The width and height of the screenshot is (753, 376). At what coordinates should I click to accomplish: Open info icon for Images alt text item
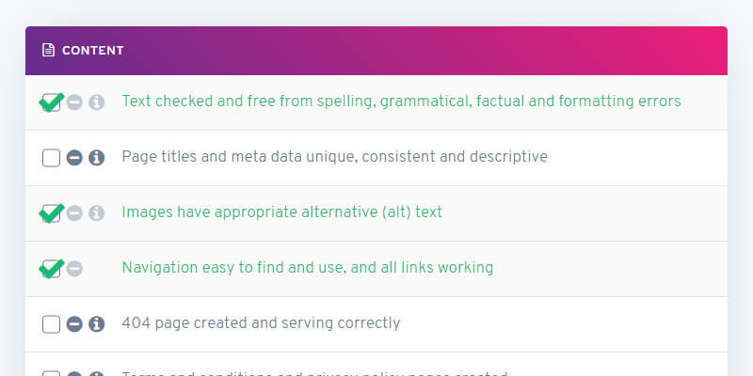(x=96, y=213)
